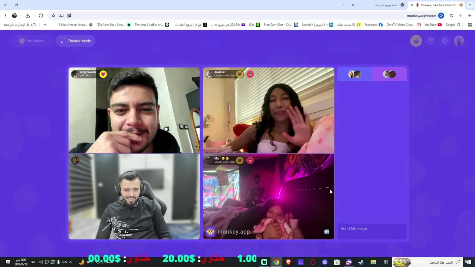Open the browser downloads icon
Viewport: 475px width, 267px height.
pos(27,16)
